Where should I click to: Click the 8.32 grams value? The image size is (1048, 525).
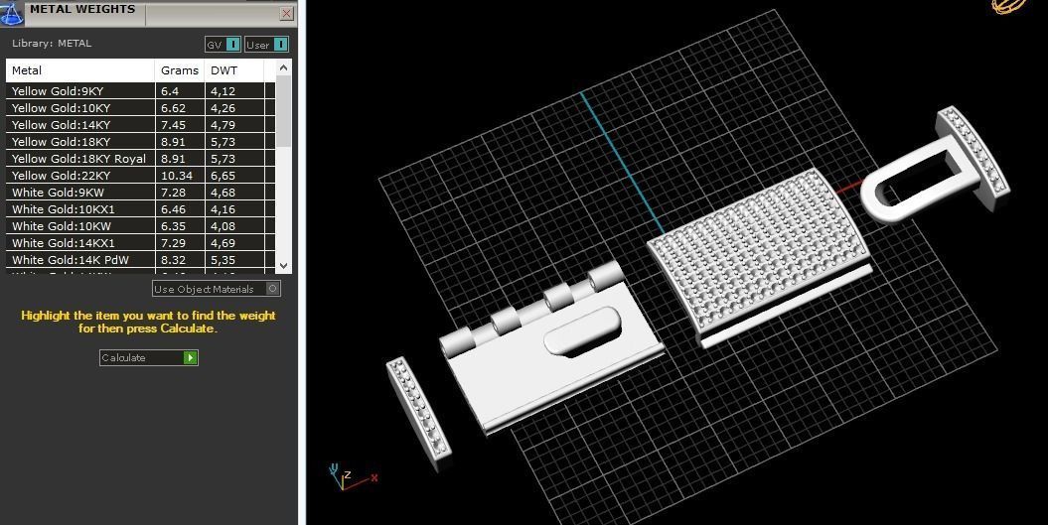(x=173, y=260)
